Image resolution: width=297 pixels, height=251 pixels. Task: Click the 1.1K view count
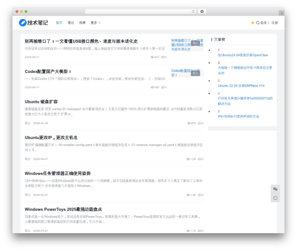(x=193, y=231)
